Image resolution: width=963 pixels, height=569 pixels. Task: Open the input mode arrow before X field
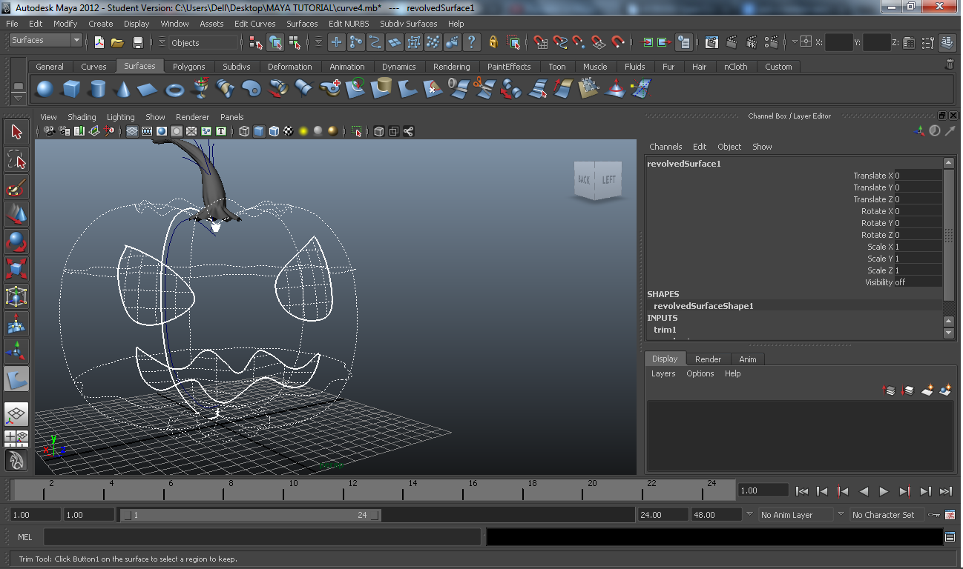795,42
